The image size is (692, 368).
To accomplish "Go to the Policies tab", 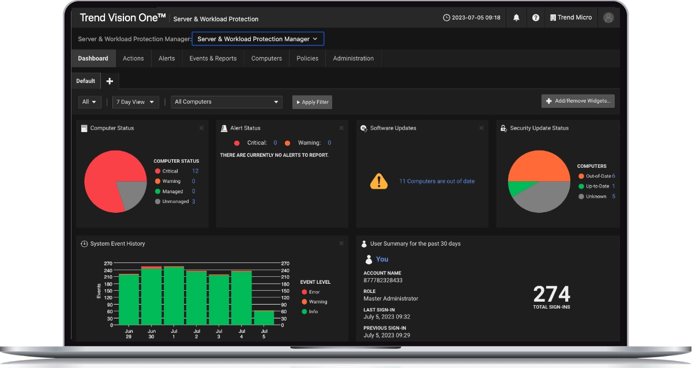I will [x=307, y=58].
